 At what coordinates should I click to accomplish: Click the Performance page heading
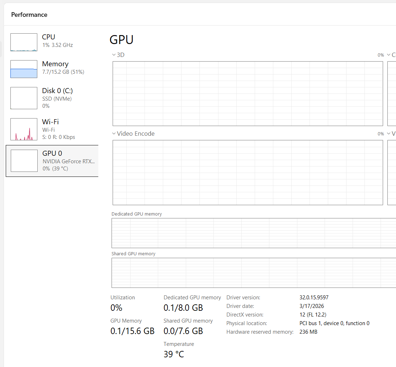point(29,15)
